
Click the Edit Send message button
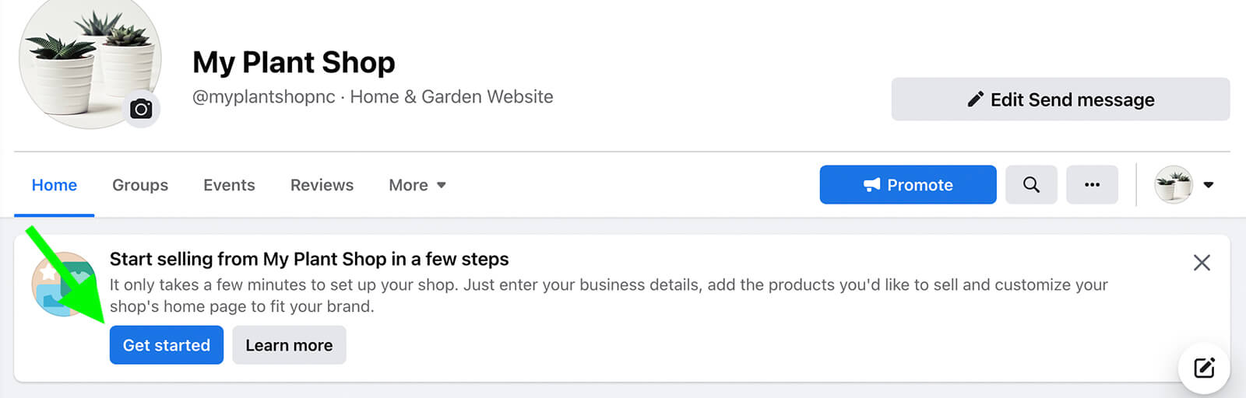point(1061,99)
